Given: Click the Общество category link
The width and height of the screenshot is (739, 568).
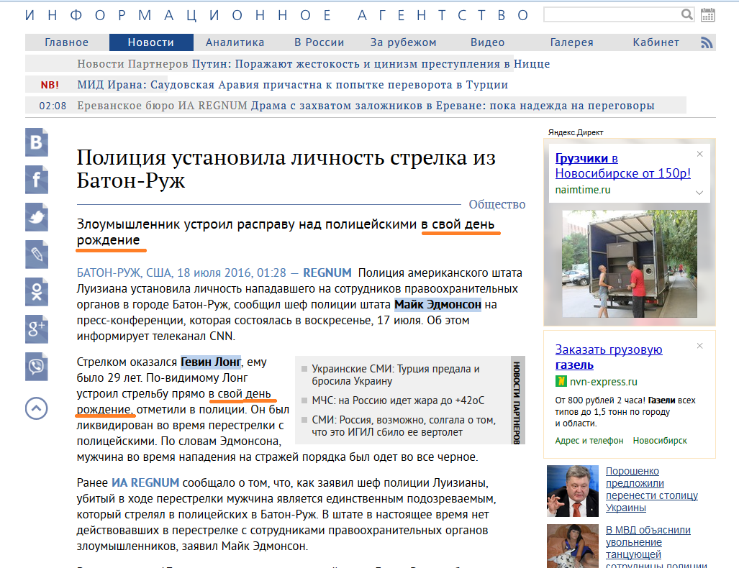Looking at the screenshot, I should pos(497,204).
